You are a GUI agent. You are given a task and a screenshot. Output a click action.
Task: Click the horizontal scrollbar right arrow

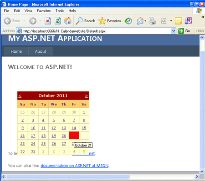coord(197,176)
